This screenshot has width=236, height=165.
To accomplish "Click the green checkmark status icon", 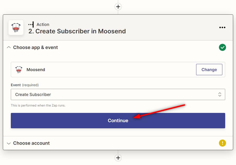I will point(222,47).
